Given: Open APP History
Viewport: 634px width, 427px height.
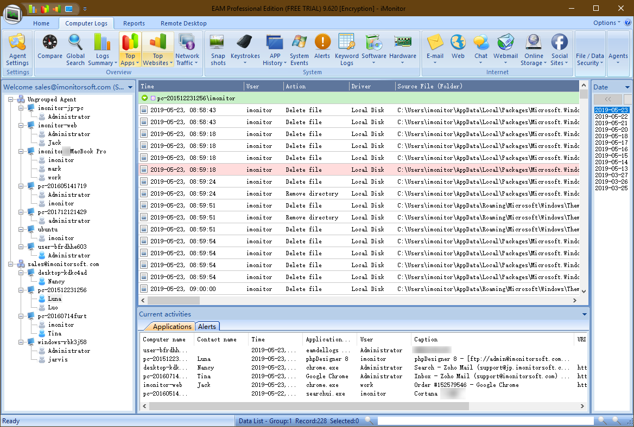Looking at the screenshot, I should coord(275,50).
